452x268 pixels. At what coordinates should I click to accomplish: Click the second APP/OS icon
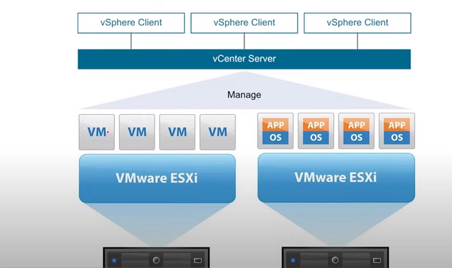click(316, 131)
